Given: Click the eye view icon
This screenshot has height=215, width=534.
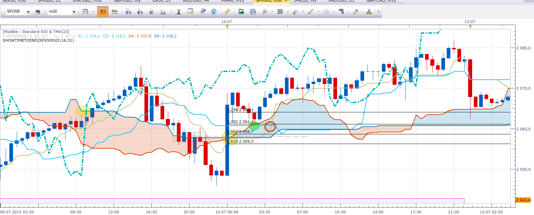Looking at the screenshot, I should pos(203,12).
